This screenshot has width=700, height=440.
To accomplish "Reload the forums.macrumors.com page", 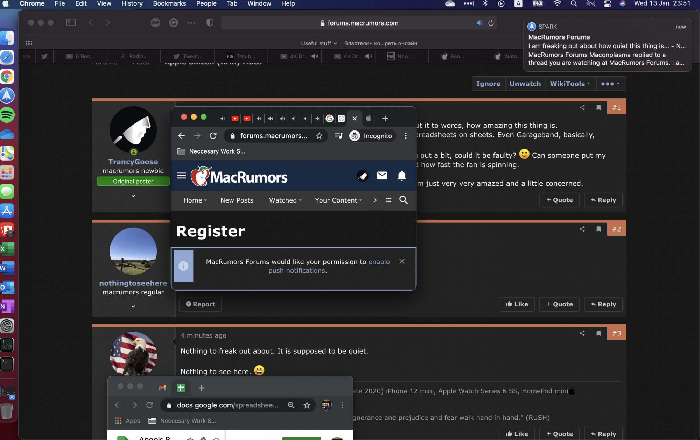I will click(x=491, y=23).
